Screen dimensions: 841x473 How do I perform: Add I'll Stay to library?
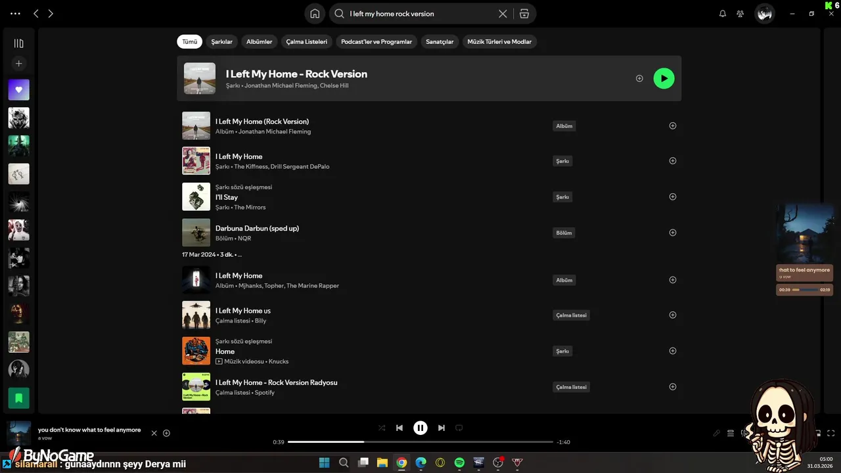tap(672, 196)
